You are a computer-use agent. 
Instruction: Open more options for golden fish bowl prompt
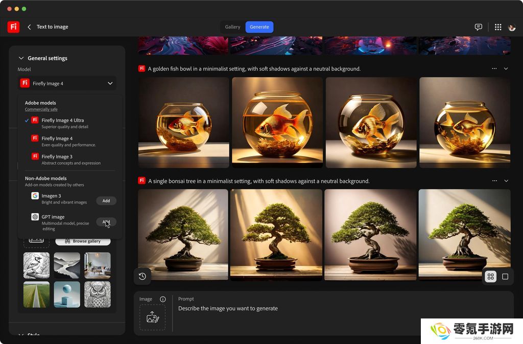pyautogui.click(x=494, y=68)
